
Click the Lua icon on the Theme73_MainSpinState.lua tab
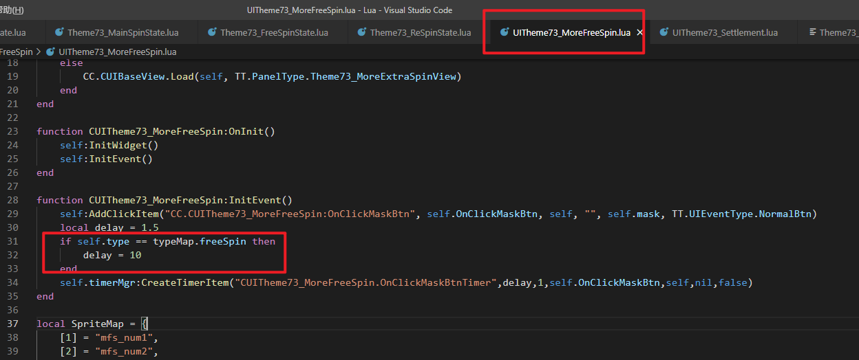point(59,32)
